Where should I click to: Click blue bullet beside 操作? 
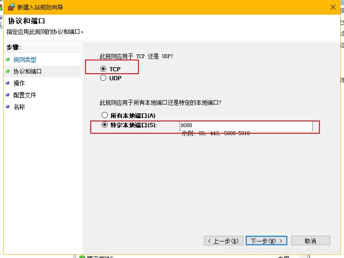[8, 83]
